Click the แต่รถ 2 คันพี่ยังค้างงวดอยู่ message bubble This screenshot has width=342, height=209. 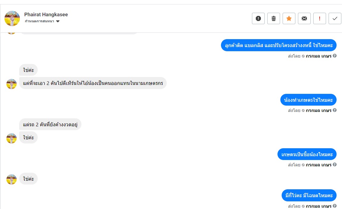tap(50, 124)
